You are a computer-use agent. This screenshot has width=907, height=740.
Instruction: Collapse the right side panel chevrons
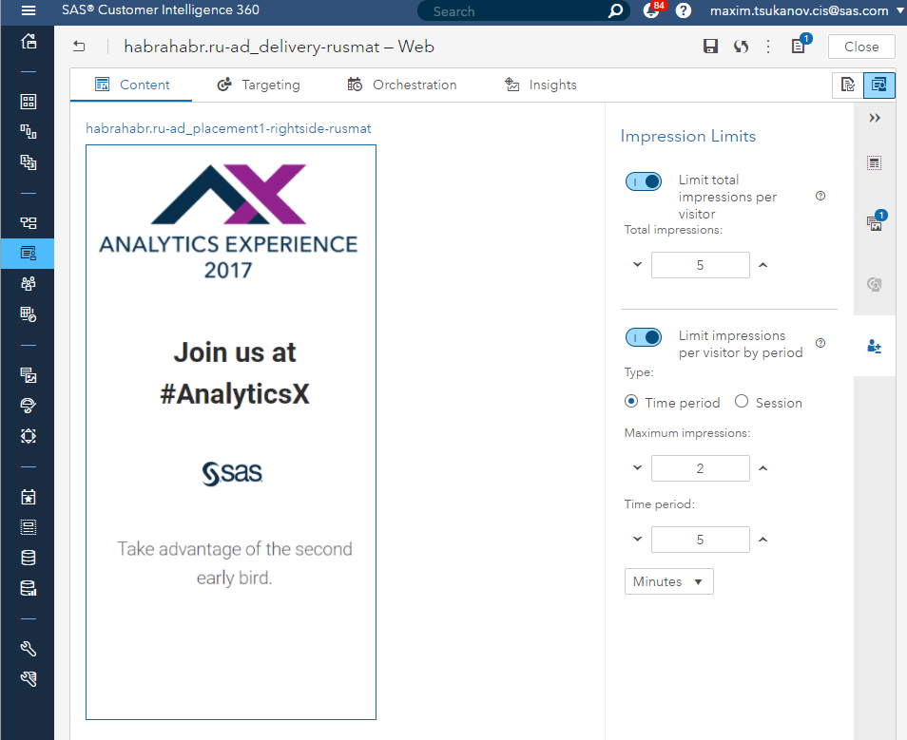coord(875,118)
